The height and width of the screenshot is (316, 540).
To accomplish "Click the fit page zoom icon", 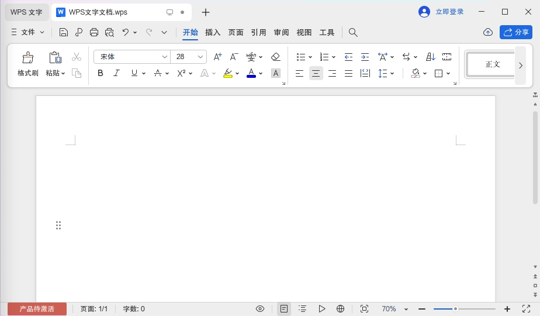I will click(364, 309).
